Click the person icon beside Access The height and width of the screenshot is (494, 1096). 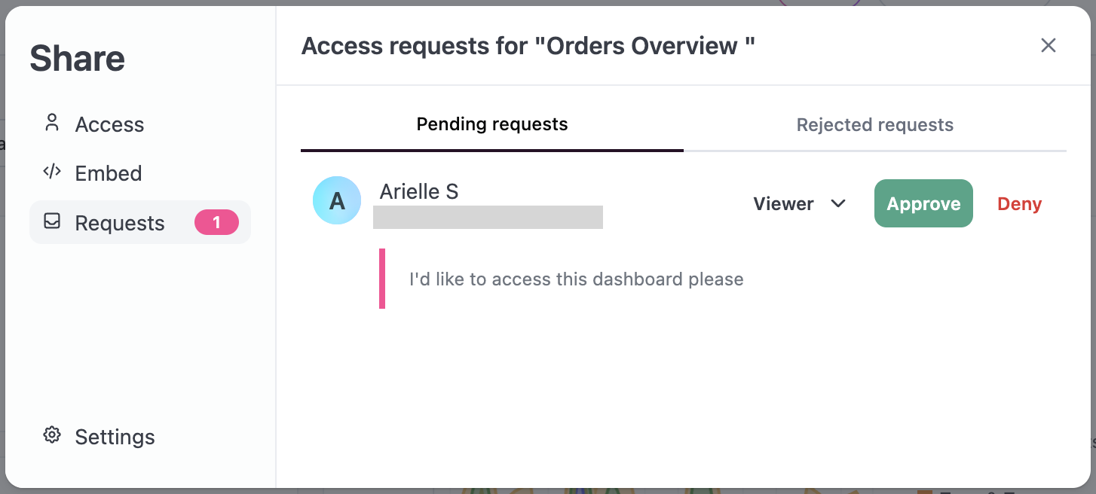[51, 123]
